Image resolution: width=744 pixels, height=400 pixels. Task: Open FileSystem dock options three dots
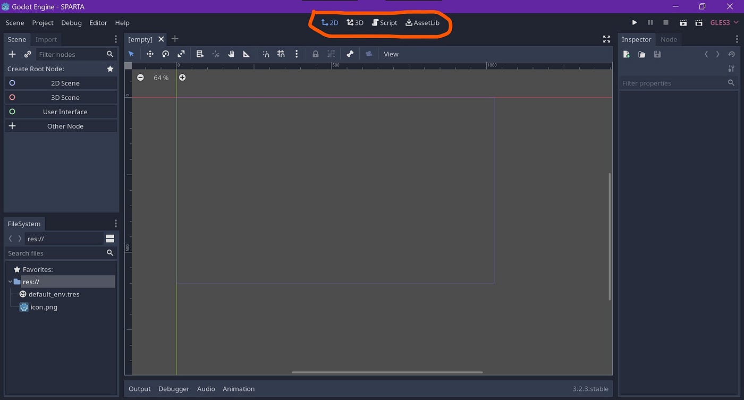(116, 224)
